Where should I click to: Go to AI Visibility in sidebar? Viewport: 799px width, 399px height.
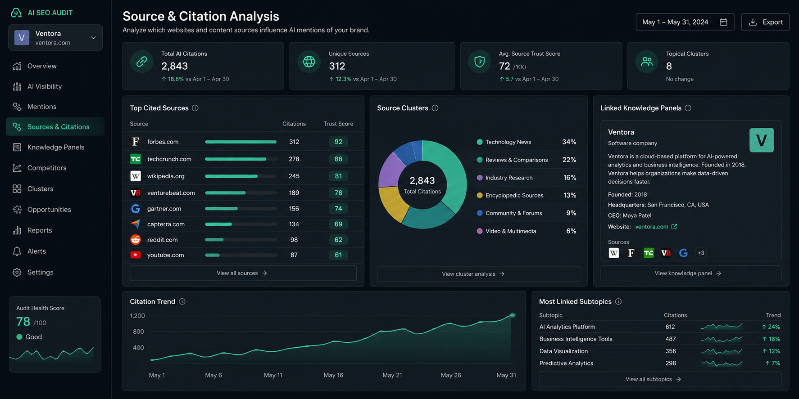55,86
